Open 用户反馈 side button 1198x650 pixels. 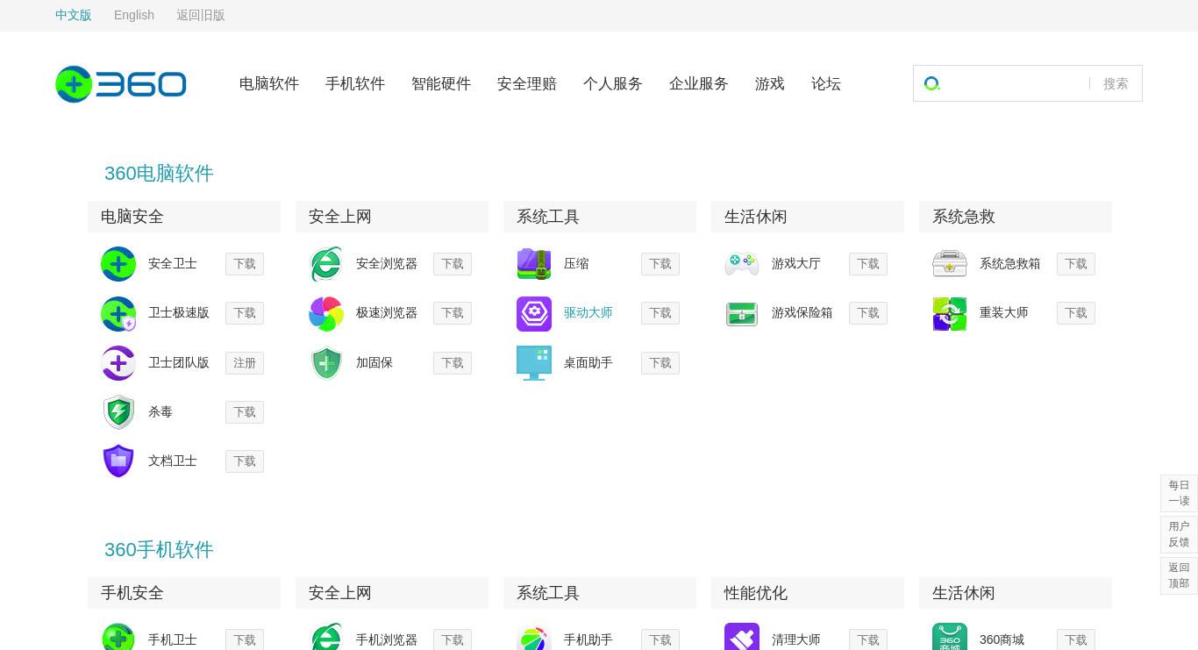(x=1179, y=534)
